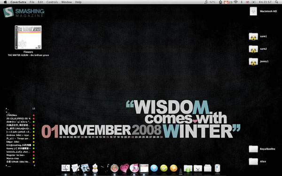Launch Dreamweaver green Dw dock icon
Image resolution: width=282 pixels, height=176 pixels.
point(164,168)
